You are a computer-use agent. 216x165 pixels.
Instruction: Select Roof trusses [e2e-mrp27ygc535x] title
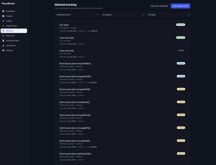pos(75,154)
